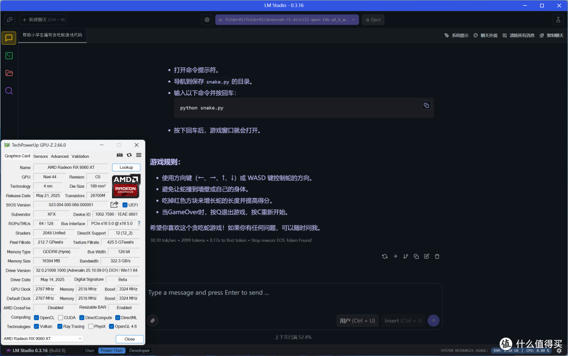Duplicate the chat with copy-chat button

pyautogui.click(x=551, y=35)
